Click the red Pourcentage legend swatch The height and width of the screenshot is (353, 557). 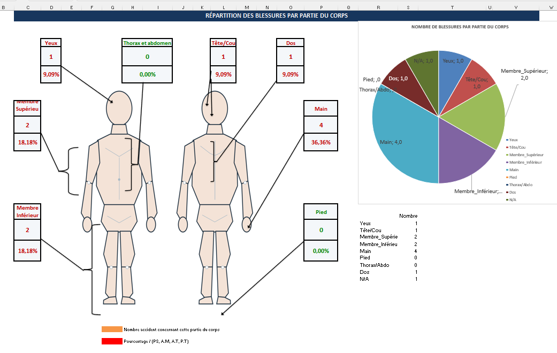click(x=112, y=341)
